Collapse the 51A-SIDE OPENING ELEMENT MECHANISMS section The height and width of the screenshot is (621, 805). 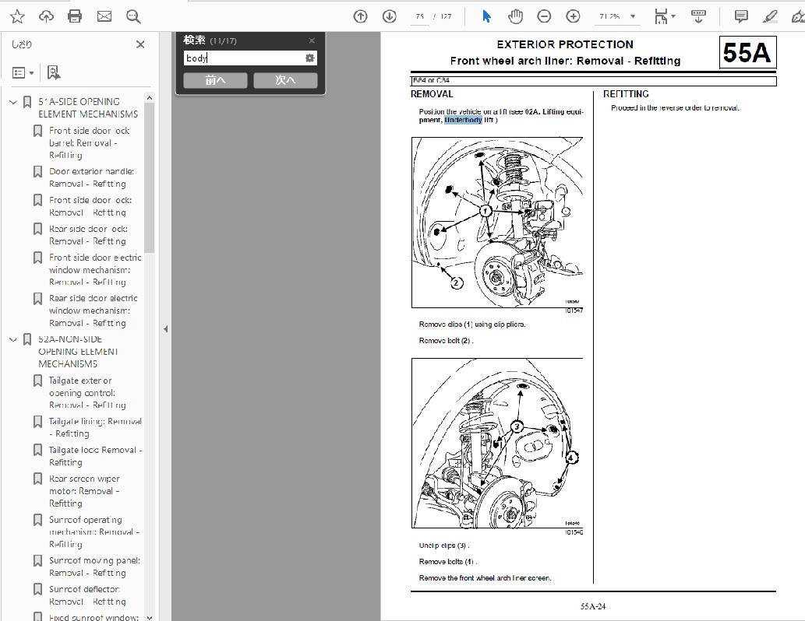click(12, 102)
